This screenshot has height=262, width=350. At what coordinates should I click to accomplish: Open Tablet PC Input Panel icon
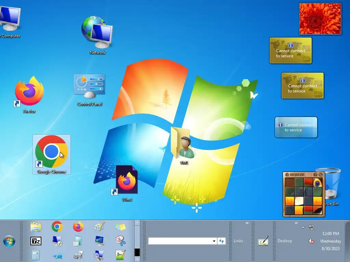(x=263, y=241)
